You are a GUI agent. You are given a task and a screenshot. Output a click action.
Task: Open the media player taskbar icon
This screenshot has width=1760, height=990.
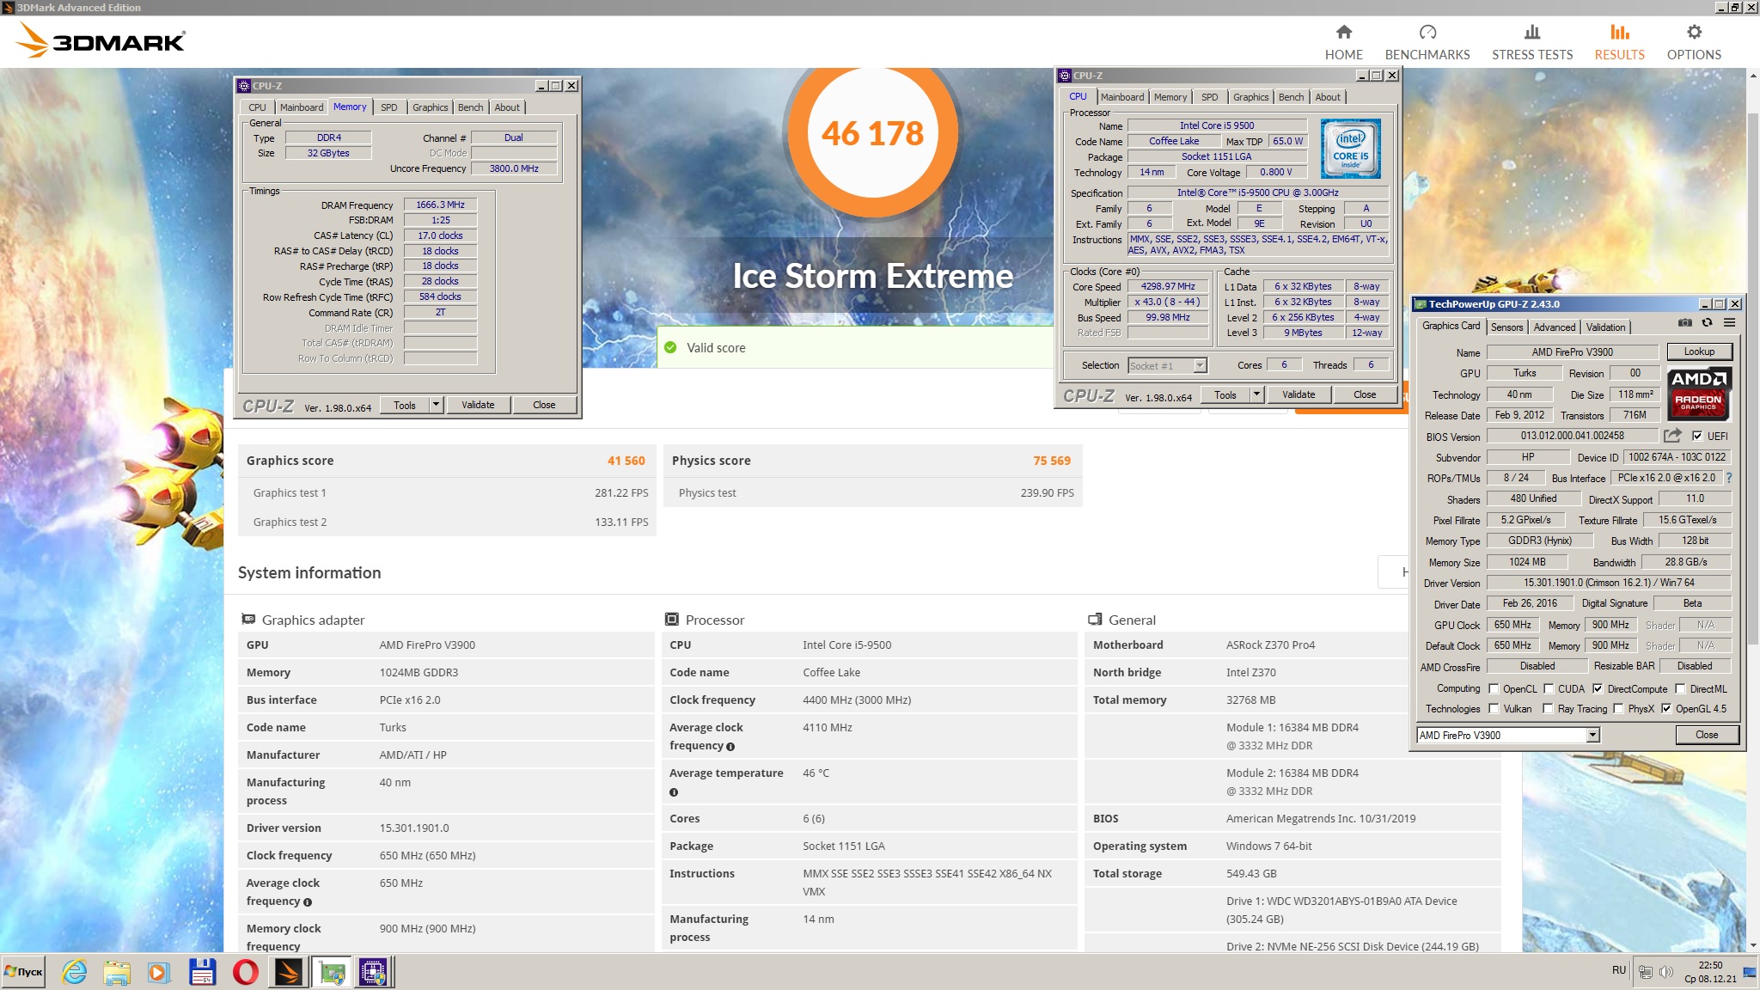(x=159, y=972)
